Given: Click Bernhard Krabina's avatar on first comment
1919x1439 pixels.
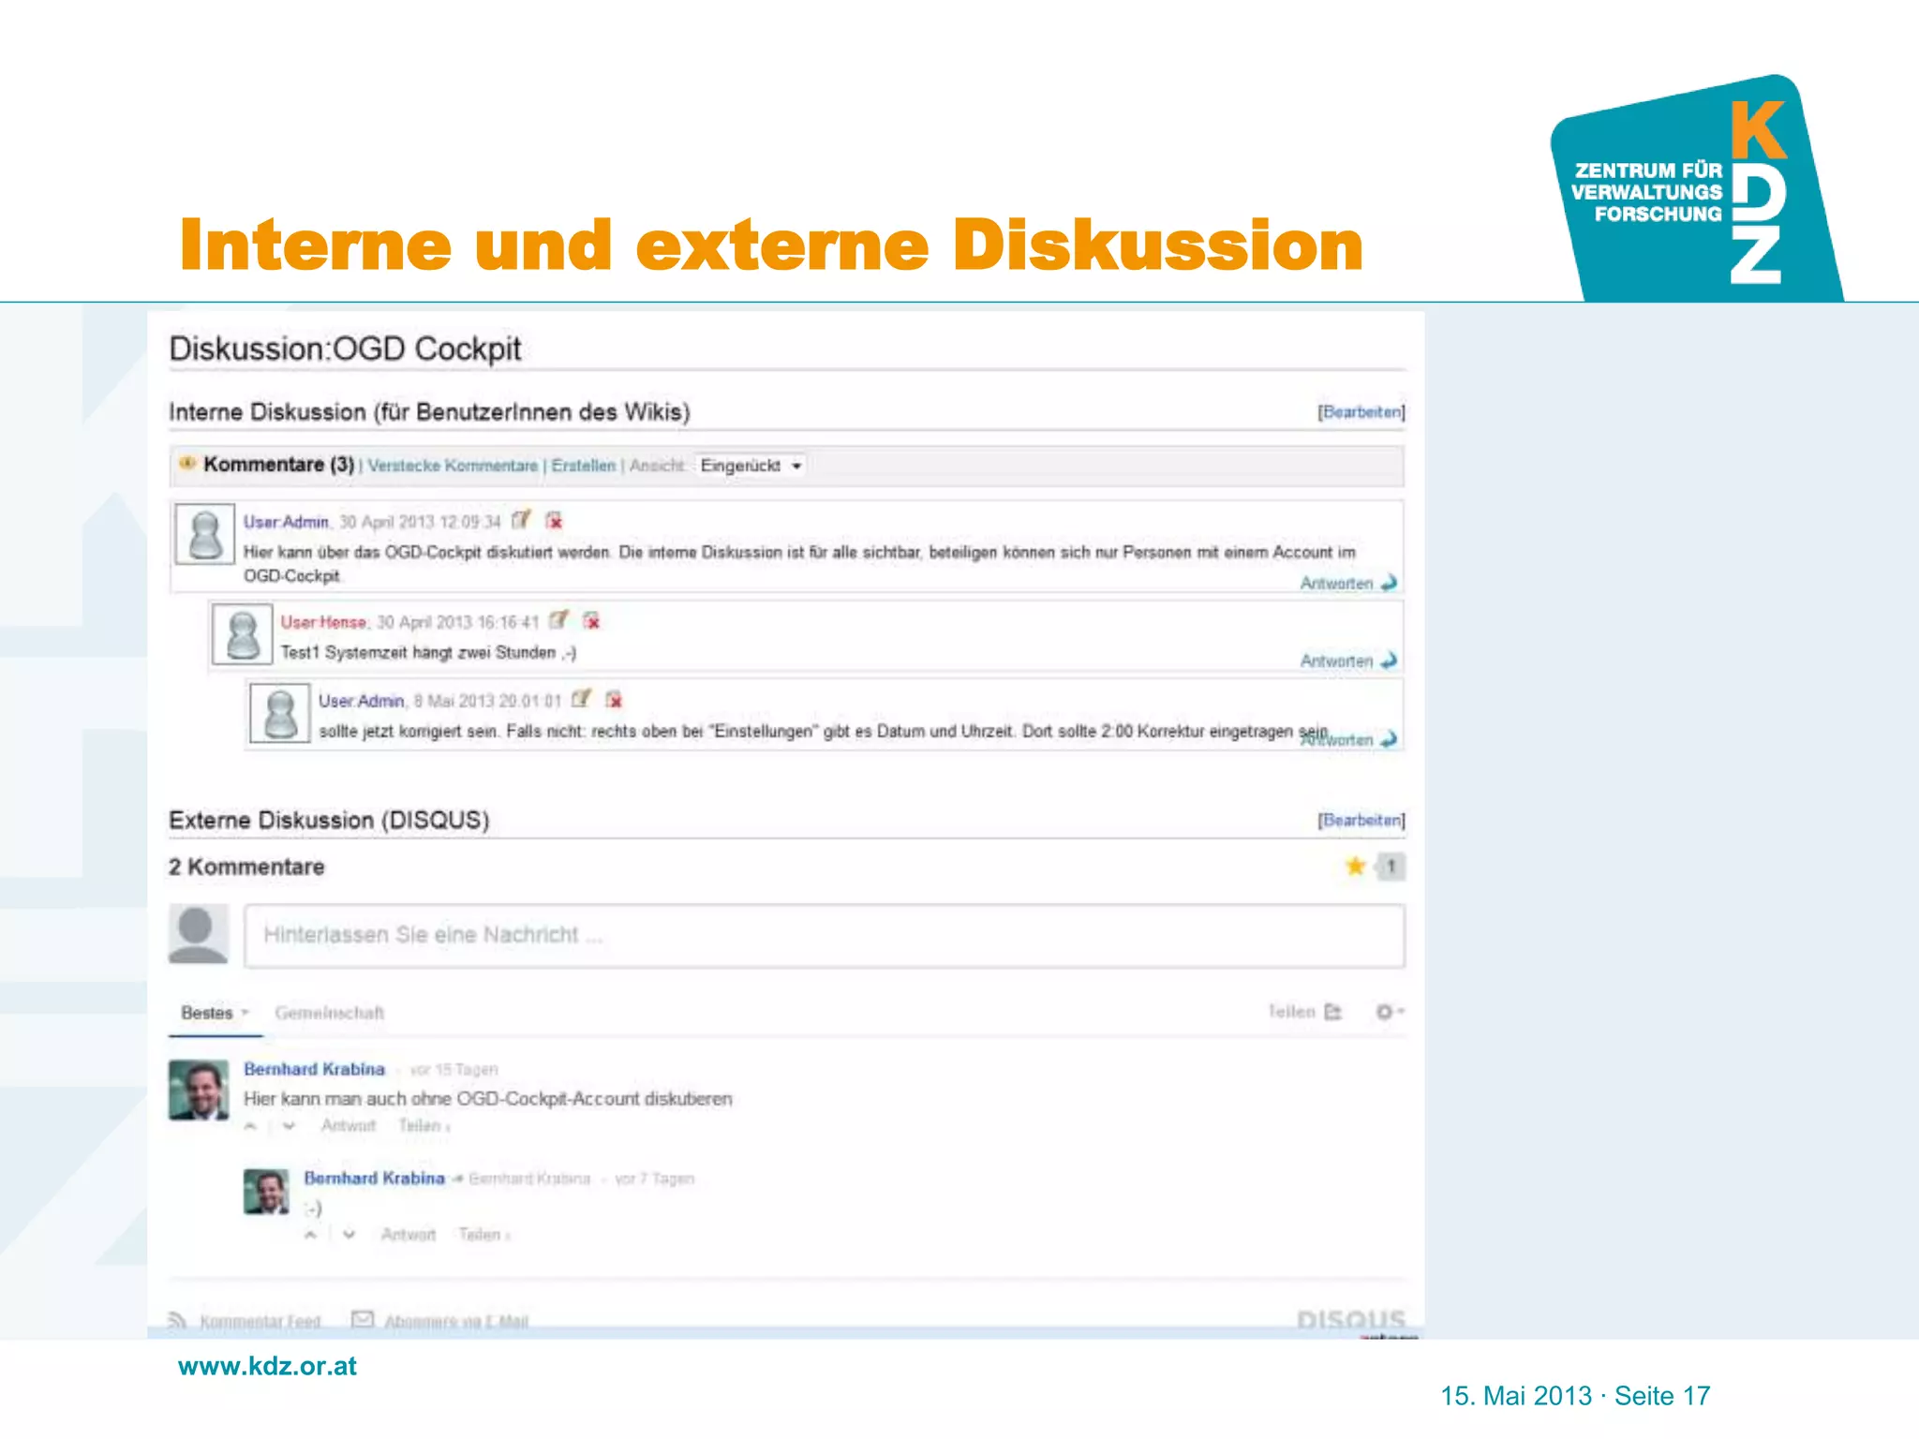Looking at the screenshot, I should [x=199, y=1090].
